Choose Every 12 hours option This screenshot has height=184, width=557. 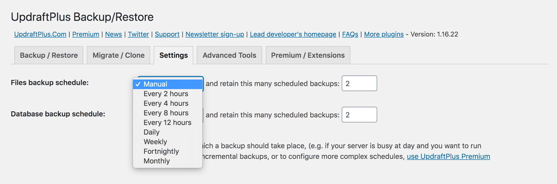tap(168, 123)
